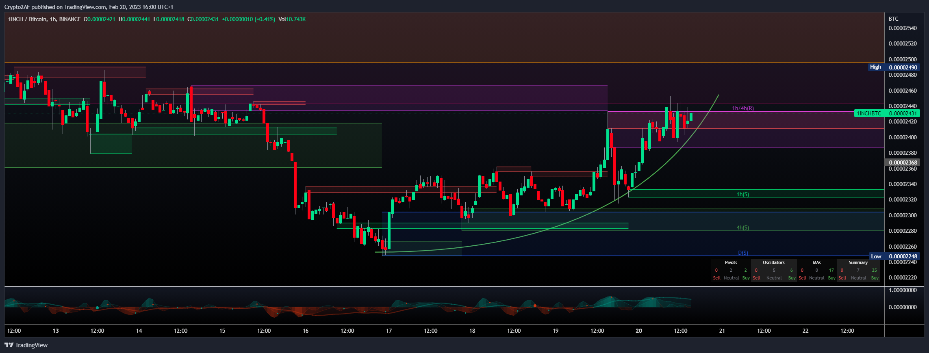This screenshot has width=929, height=353.
Task: Click the 'Oscillators' column header
Action: [774, 262]
